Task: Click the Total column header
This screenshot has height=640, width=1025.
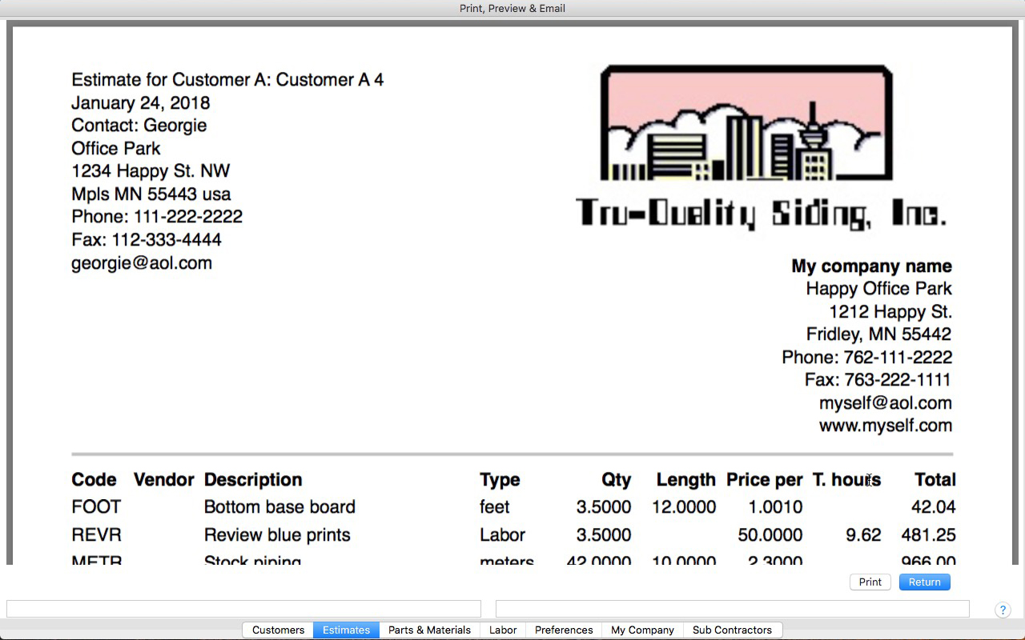Action: pos(935,480)
